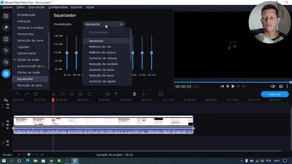Select the video clip thumbnail strip
Viewport: 292px width, 164px height.
tap(104, 121)
